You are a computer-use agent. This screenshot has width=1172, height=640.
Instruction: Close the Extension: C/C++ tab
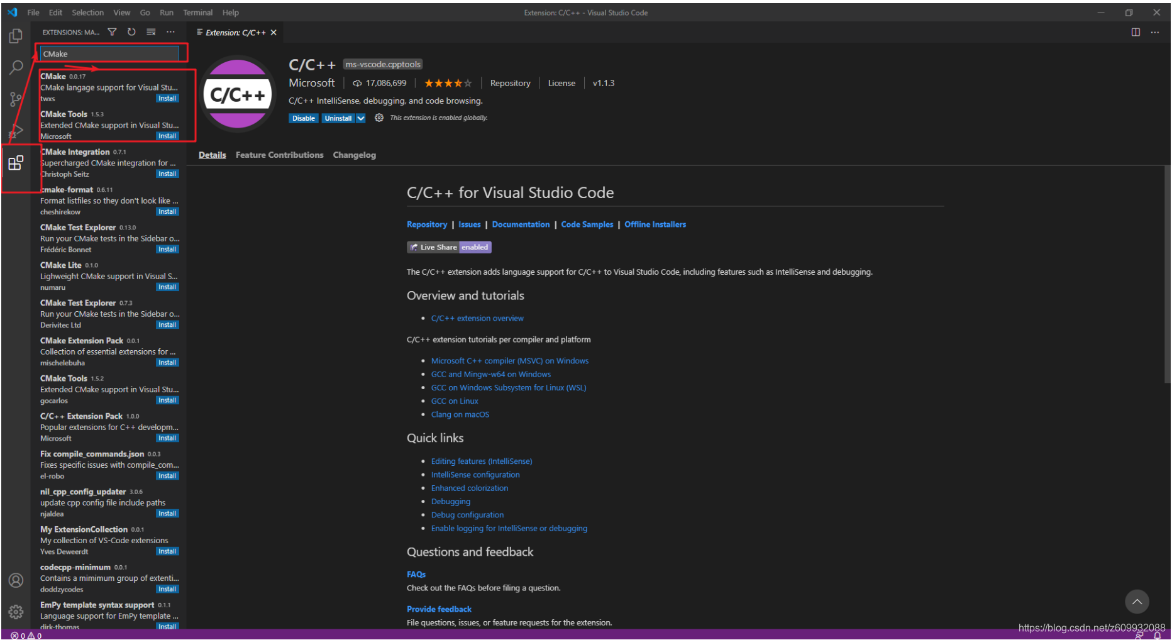click(274, 33)
